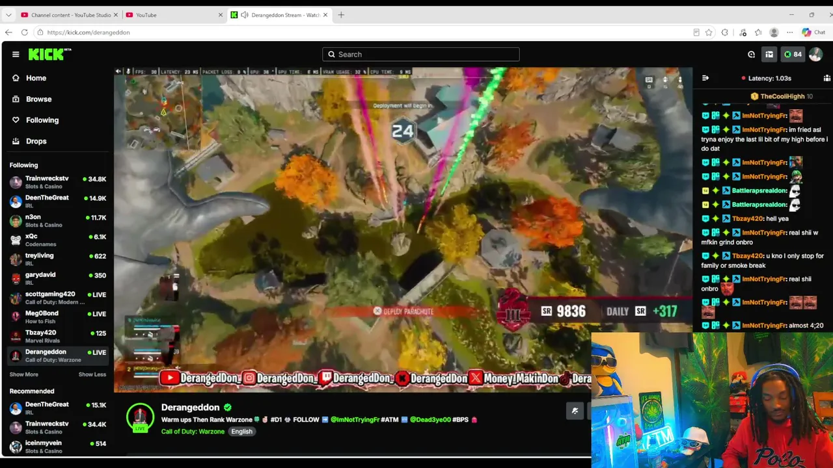The image size is (833, 468).
Task: Close the YouTube browser tab
Action: point(220,15)
